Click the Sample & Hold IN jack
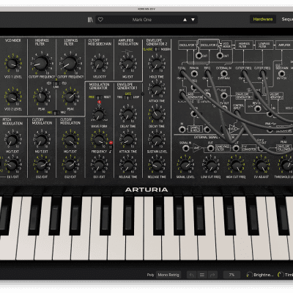Viewport: 293px width, 293px height. (182, 129)
